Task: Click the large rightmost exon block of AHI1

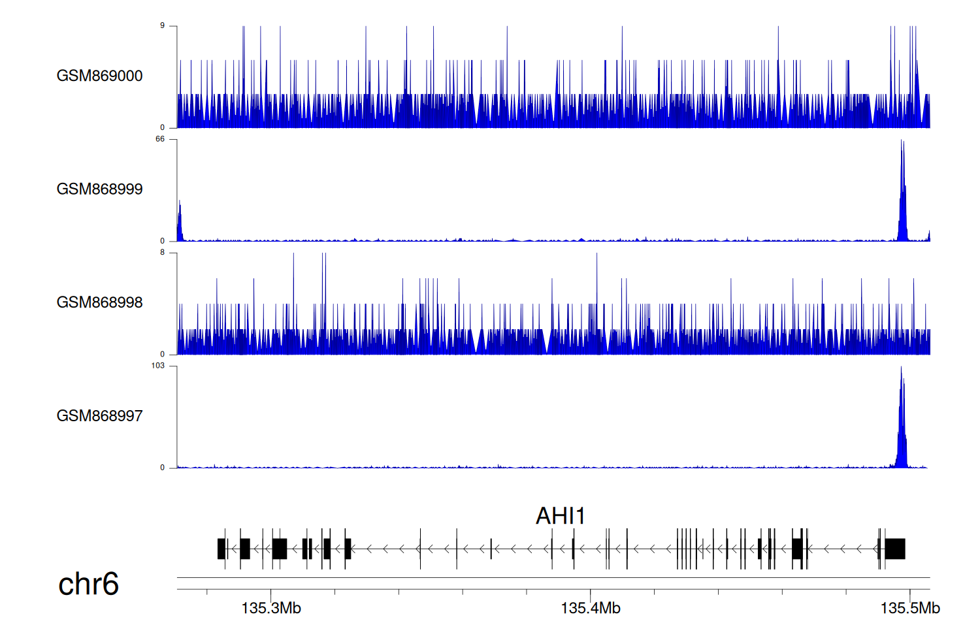Action: 894,549
